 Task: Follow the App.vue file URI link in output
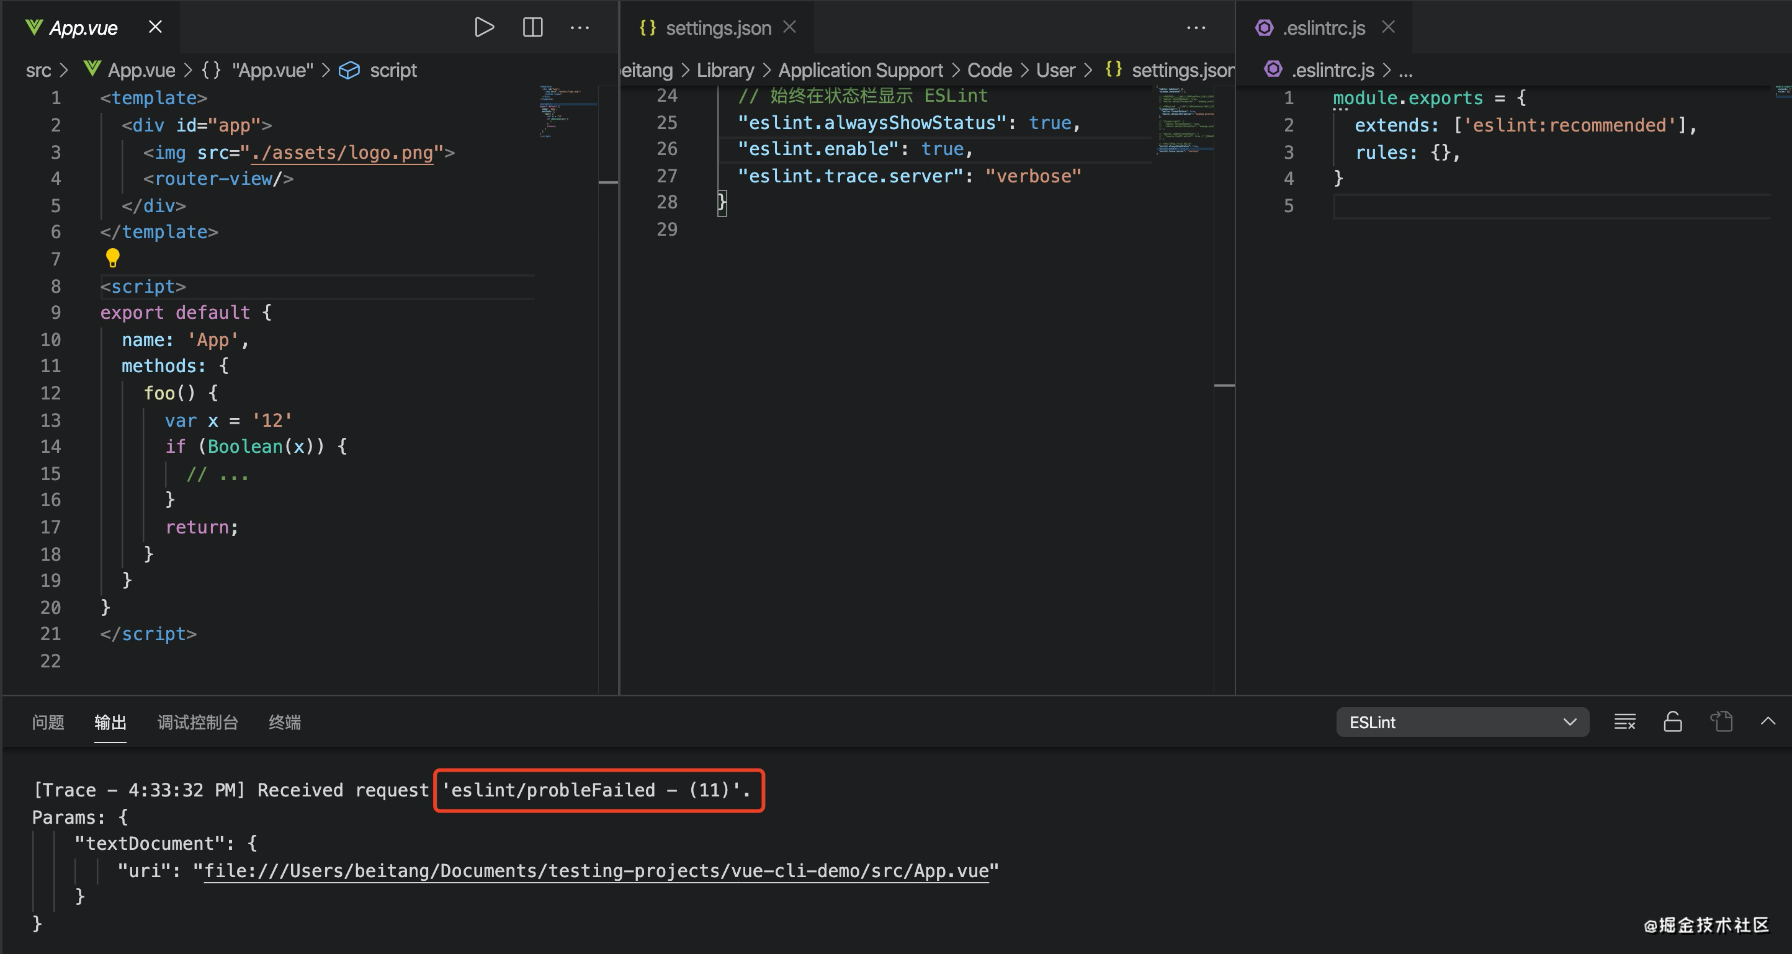pyautogui.click(x=596, y=870)
